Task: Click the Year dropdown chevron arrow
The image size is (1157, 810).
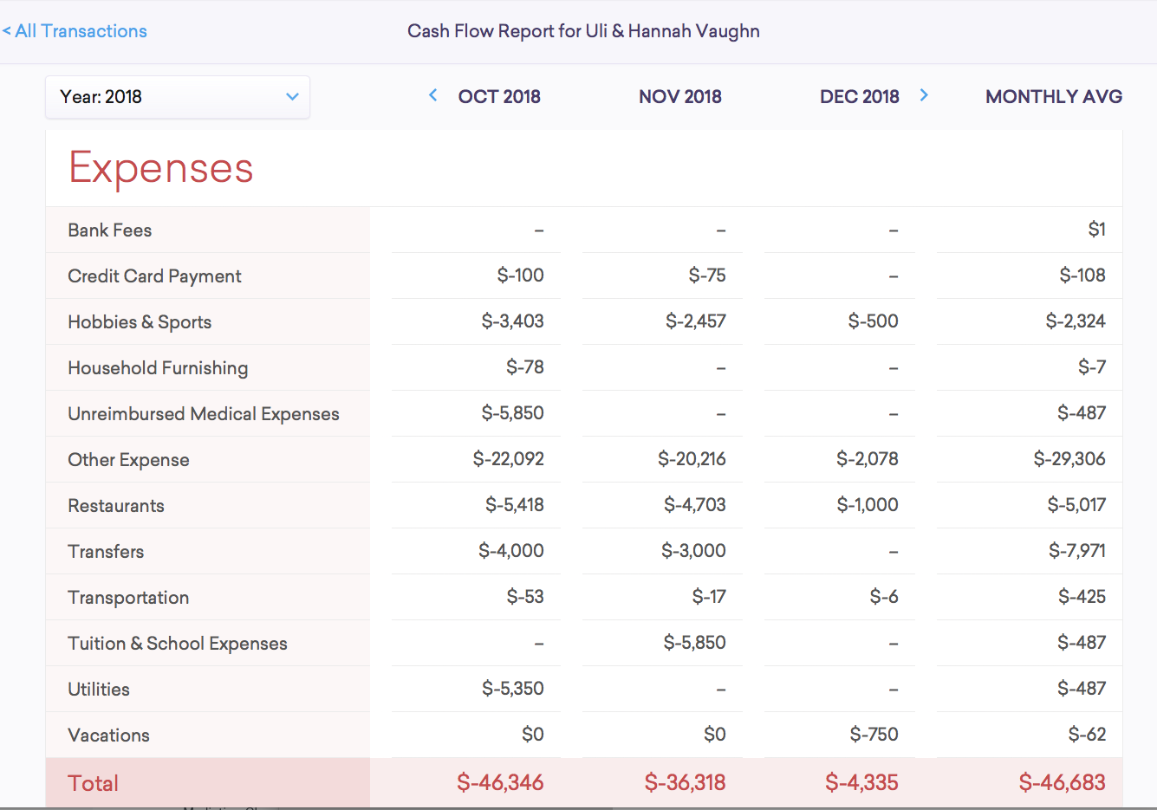Action: point(292,97)
